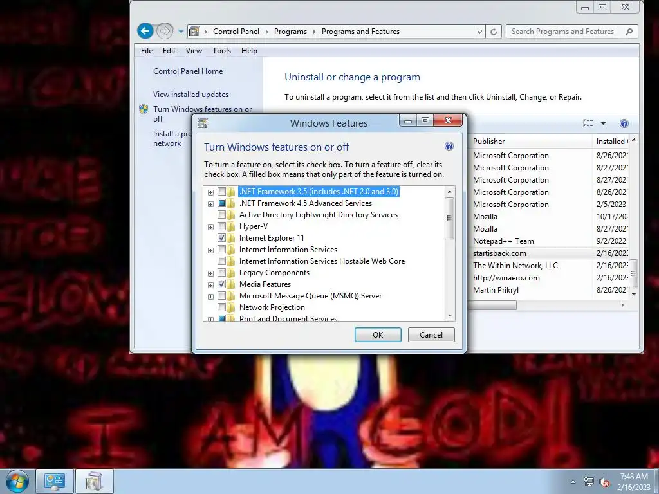Enable Active Directory Lightweight Directory Services checkbox
659x494 pixels.
pyautogui.click(x=221, y=215)
